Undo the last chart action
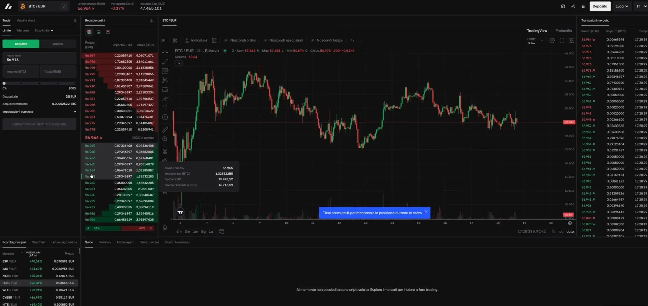Screen dimensions: 648x306 pyautogui.click(x=352, y=40)
